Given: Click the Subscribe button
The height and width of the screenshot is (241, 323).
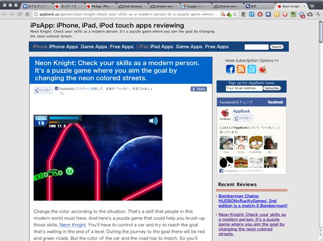Looking at the screenshot, I should 272,88.
